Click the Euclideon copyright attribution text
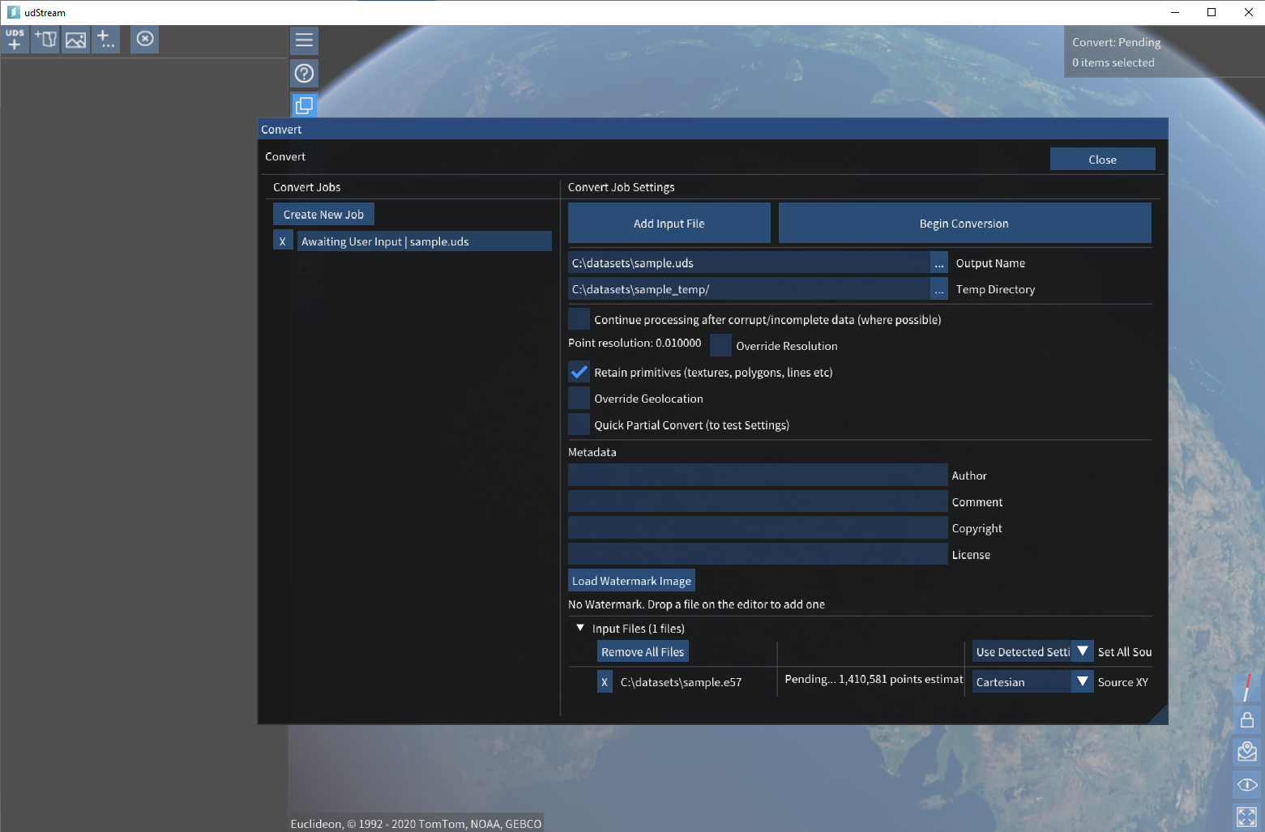This screenshot has height=832, width=1265. (x=416, y=824)
